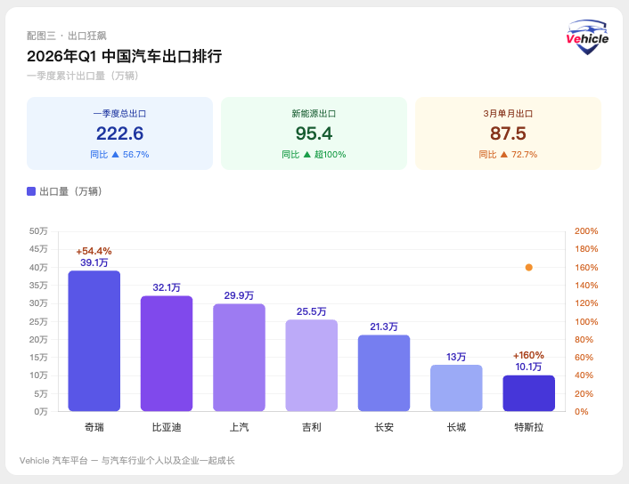Click the Vehicle logo icon

pos(587,37)
